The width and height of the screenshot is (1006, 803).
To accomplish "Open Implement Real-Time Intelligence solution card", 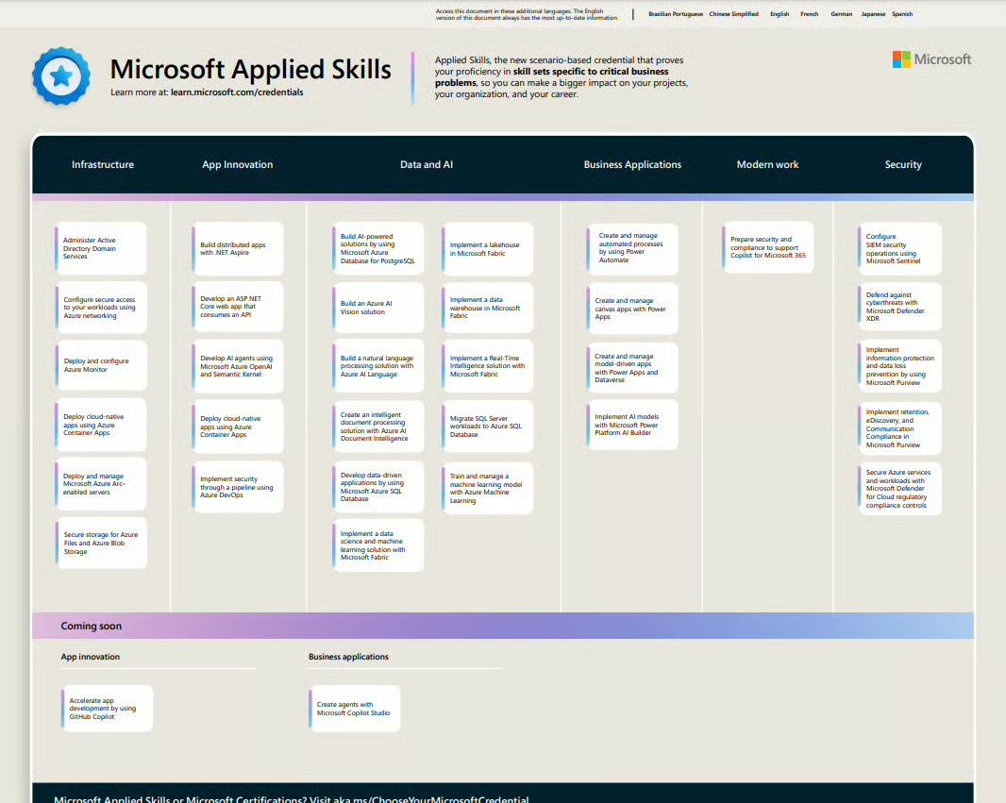I will [x=487, y=366].
